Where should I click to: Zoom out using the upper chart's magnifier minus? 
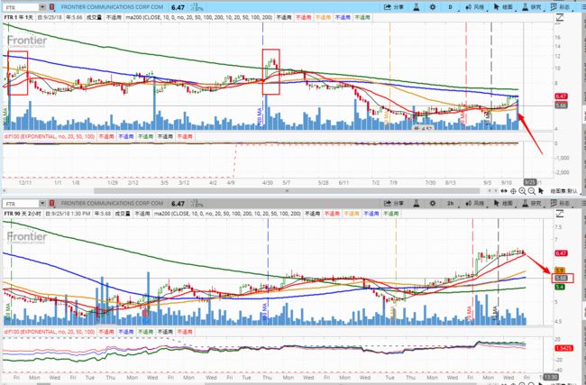point(531,191)
